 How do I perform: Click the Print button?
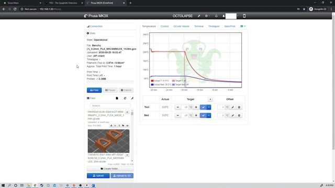(x=94, y=90)
